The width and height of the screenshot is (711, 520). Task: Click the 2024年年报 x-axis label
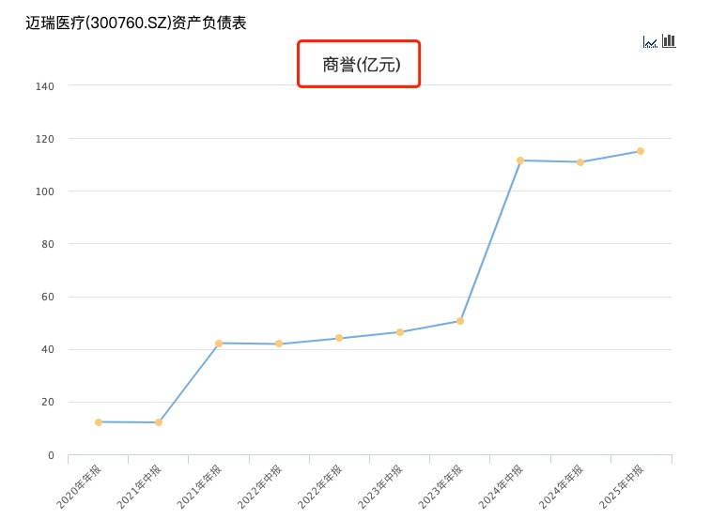(x=561, y=486)
